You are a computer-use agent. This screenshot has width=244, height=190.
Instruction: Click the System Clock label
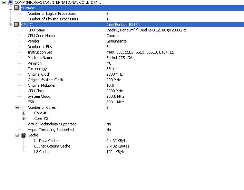[x=39, y=96]
